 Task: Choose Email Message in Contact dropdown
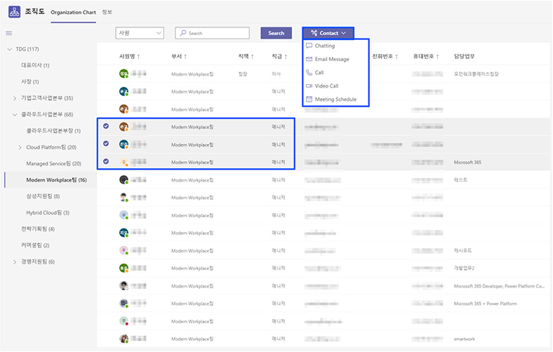332,59
